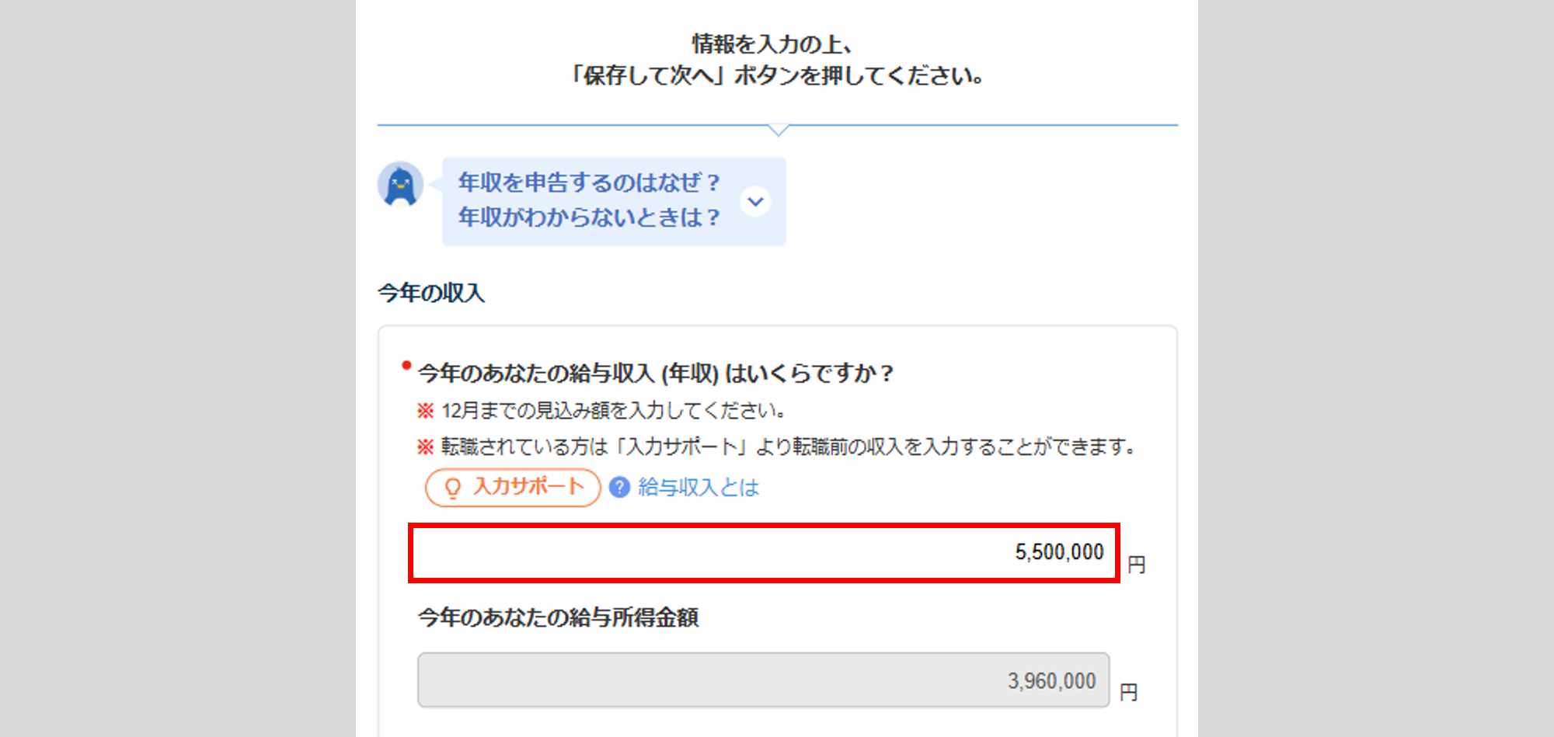Open the 入力サポート button
1554x737 pixels.
tap(513, 488)
